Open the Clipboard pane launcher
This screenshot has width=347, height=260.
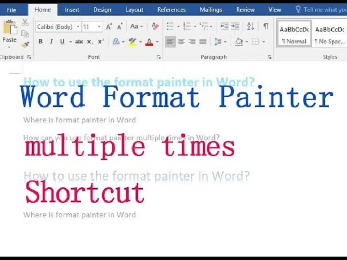(29, 57)
